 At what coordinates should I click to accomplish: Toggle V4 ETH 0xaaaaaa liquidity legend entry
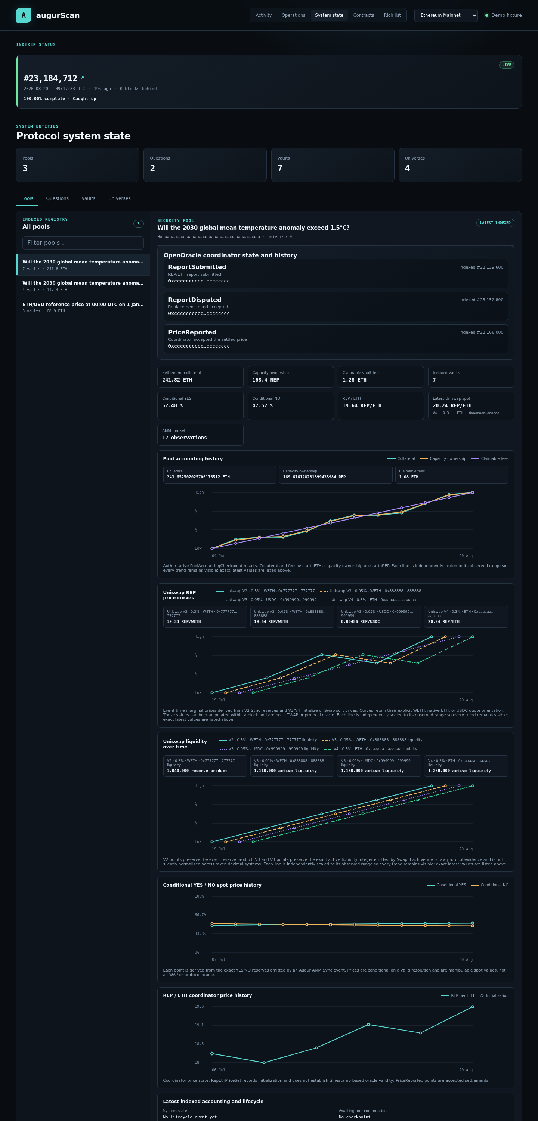click(x=370, y=749)
